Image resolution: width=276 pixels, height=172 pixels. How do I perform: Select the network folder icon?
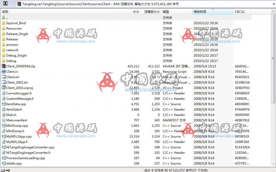[3, 50]
